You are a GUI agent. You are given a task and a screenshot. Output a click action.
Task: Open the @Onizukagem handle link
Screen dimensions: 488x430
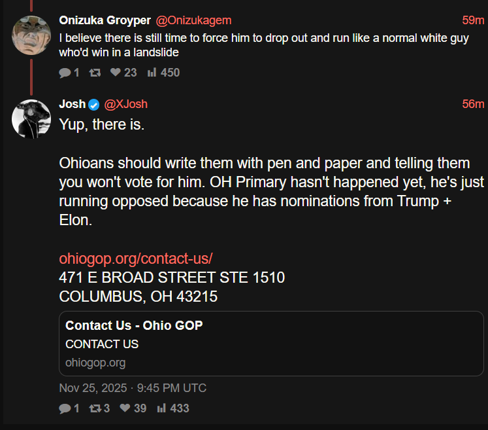point(193,20)
